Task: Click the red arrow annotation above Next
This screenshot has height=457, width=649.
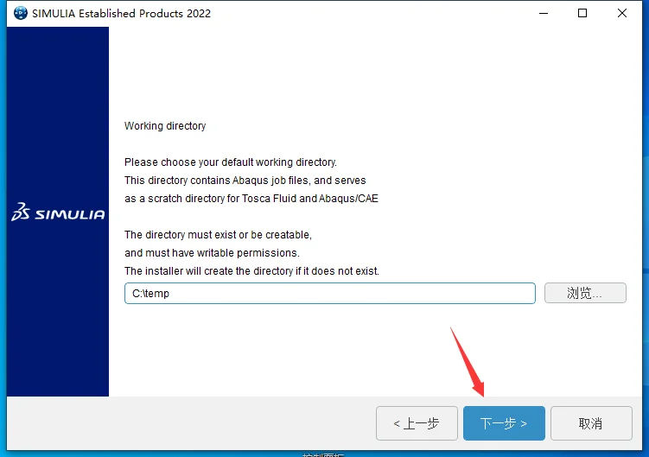Action: [x=468, y=362]
